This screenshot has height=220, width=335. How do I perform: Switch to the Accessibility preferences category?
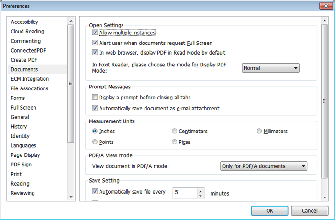pyautogui.click(x=24, y=22)
